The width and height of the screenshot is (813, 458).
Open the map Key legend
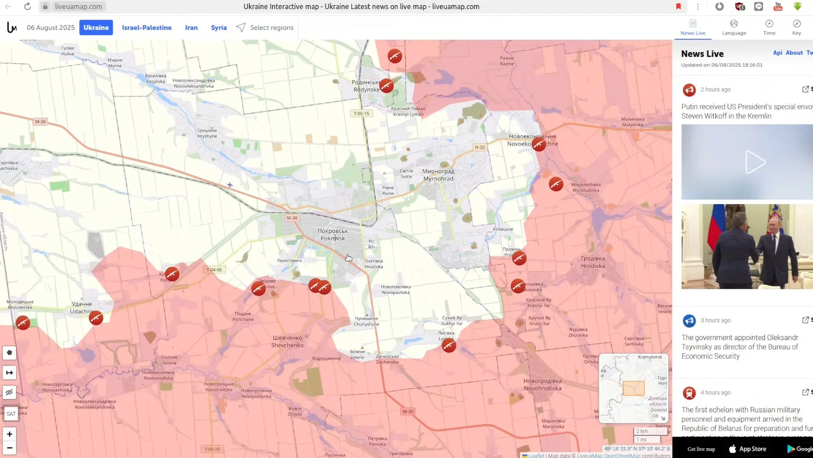pos(796,27)
